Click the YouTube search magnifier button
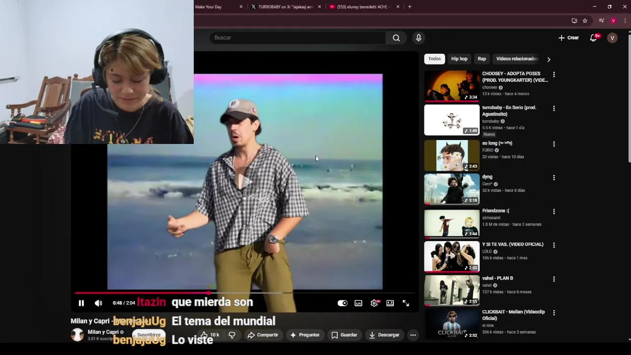This screenshot has height=355, width=631. point(396,38)
